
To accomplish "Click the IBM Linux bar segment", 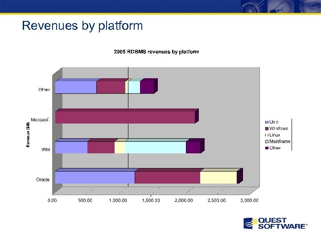I will pyautogui.click(x=119, y=148).
